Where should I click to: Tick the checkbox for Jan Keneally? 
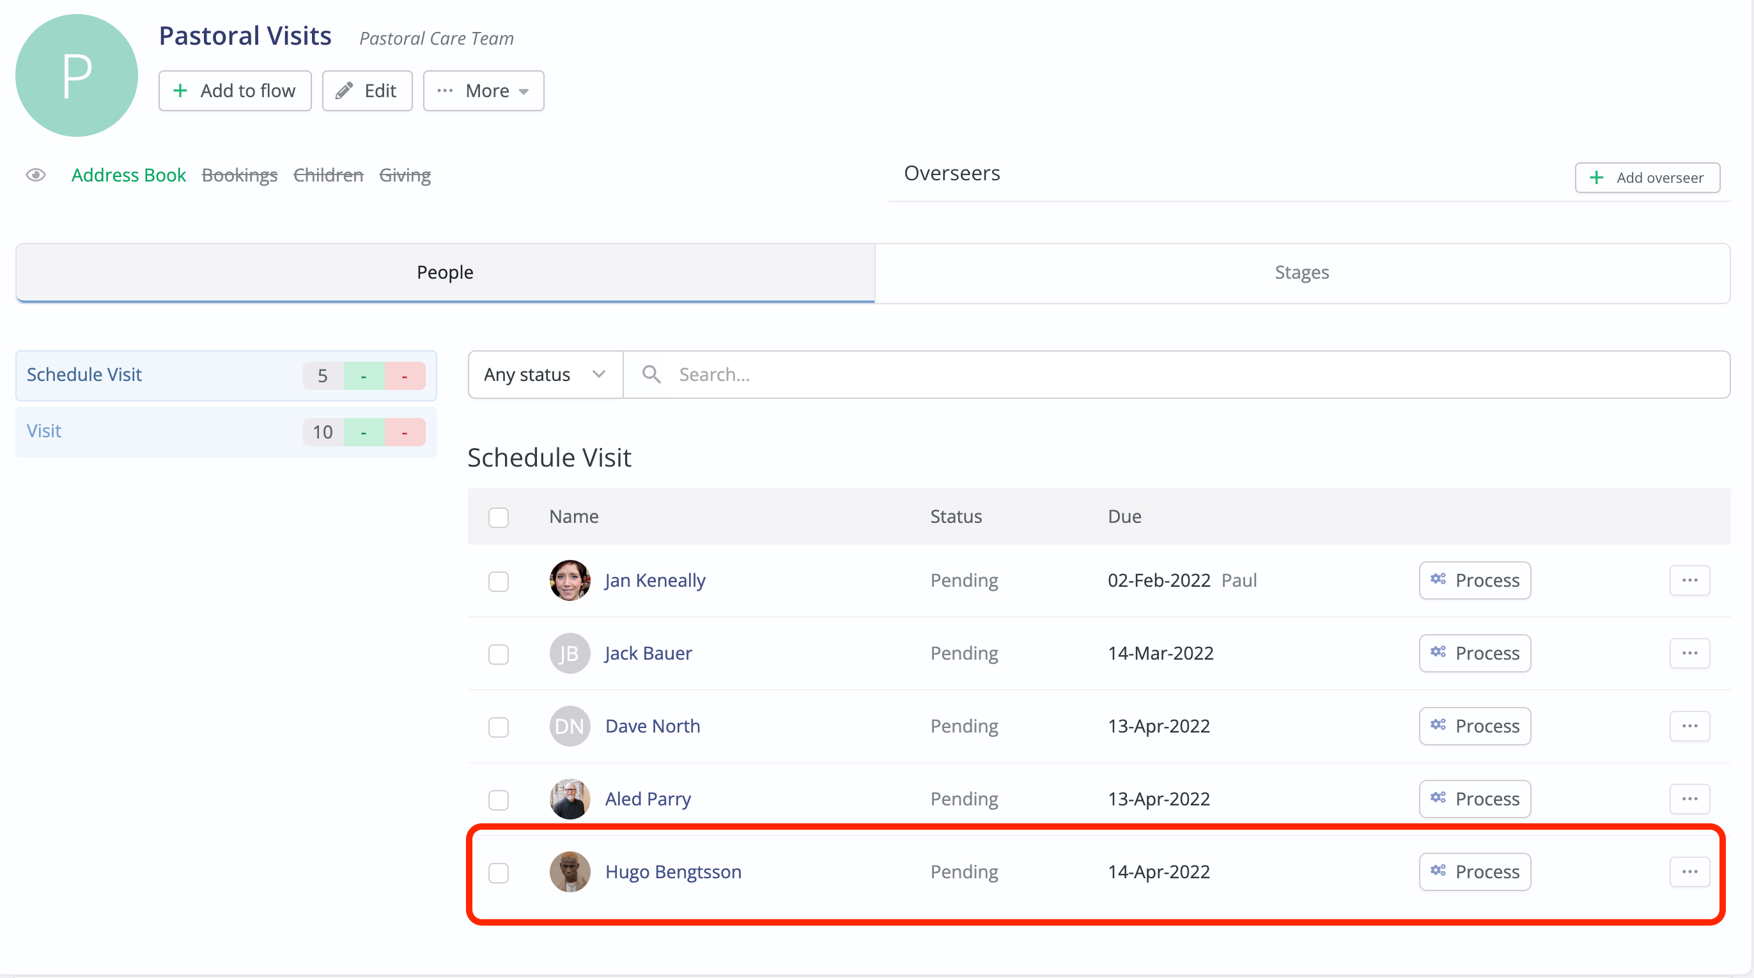[x=499, y=581]
